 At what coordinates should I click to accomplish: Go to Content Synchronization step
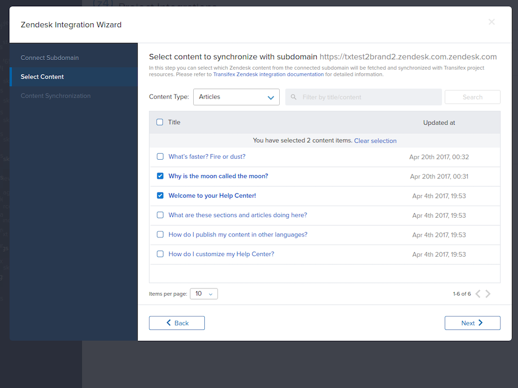[x=56, y=96]
